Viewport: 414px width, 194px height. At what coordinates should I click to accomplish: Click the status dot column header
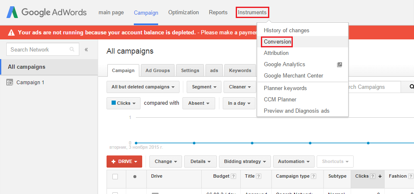coord(135,176)
